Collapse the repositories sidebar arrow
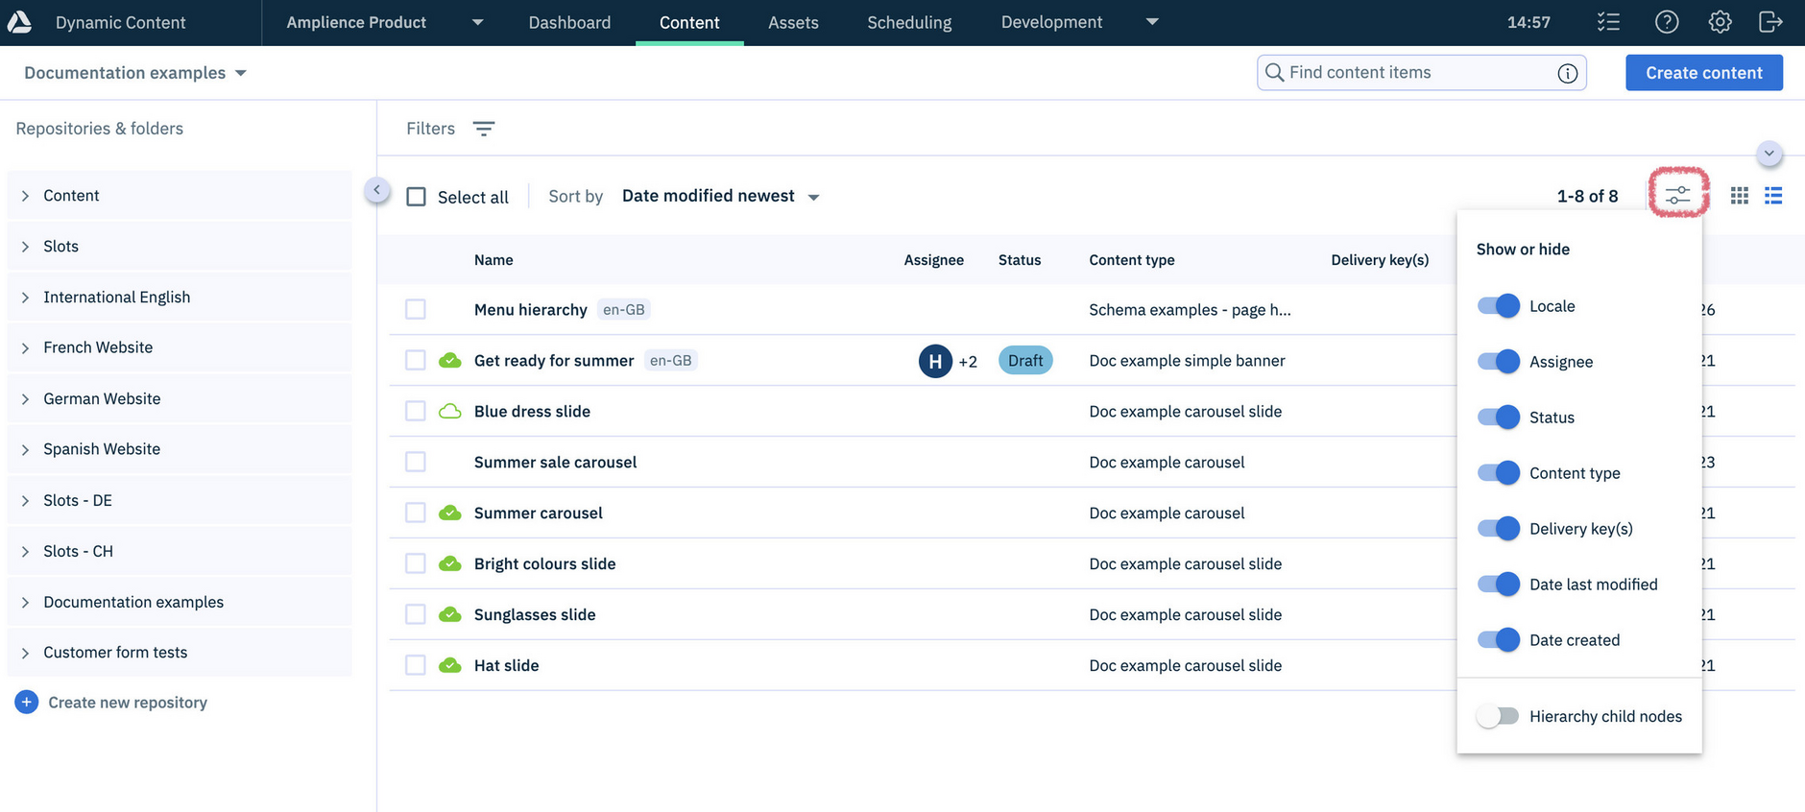This screenshot has width=1805, height=812. tap(377, 190)
